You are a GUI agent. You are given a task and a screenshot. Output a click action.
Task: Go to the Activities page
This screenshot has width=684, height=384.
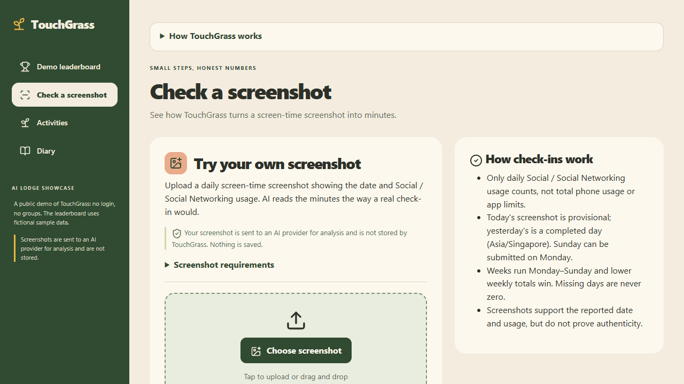pos(65,123)
